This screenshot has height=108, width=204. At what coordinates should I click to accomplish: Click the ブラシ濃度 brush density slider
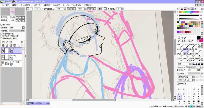(195, 73)
